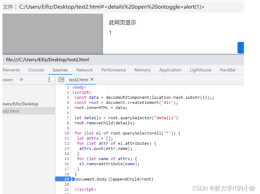This screenshot has height=194, width=260.
Task: Open the Network tab
Action: pyautogui.click(x=85, y=70)
